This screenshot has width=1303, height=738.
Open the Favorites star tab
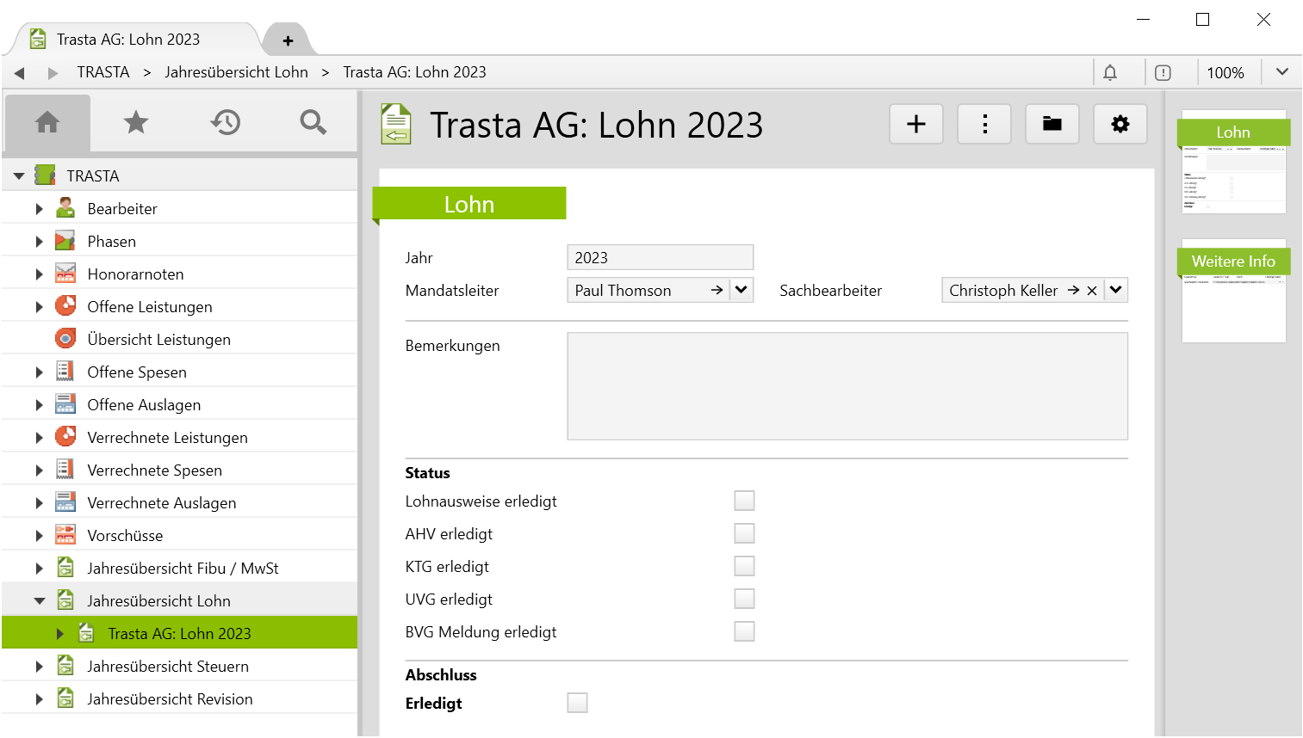(x=136, y=123)
